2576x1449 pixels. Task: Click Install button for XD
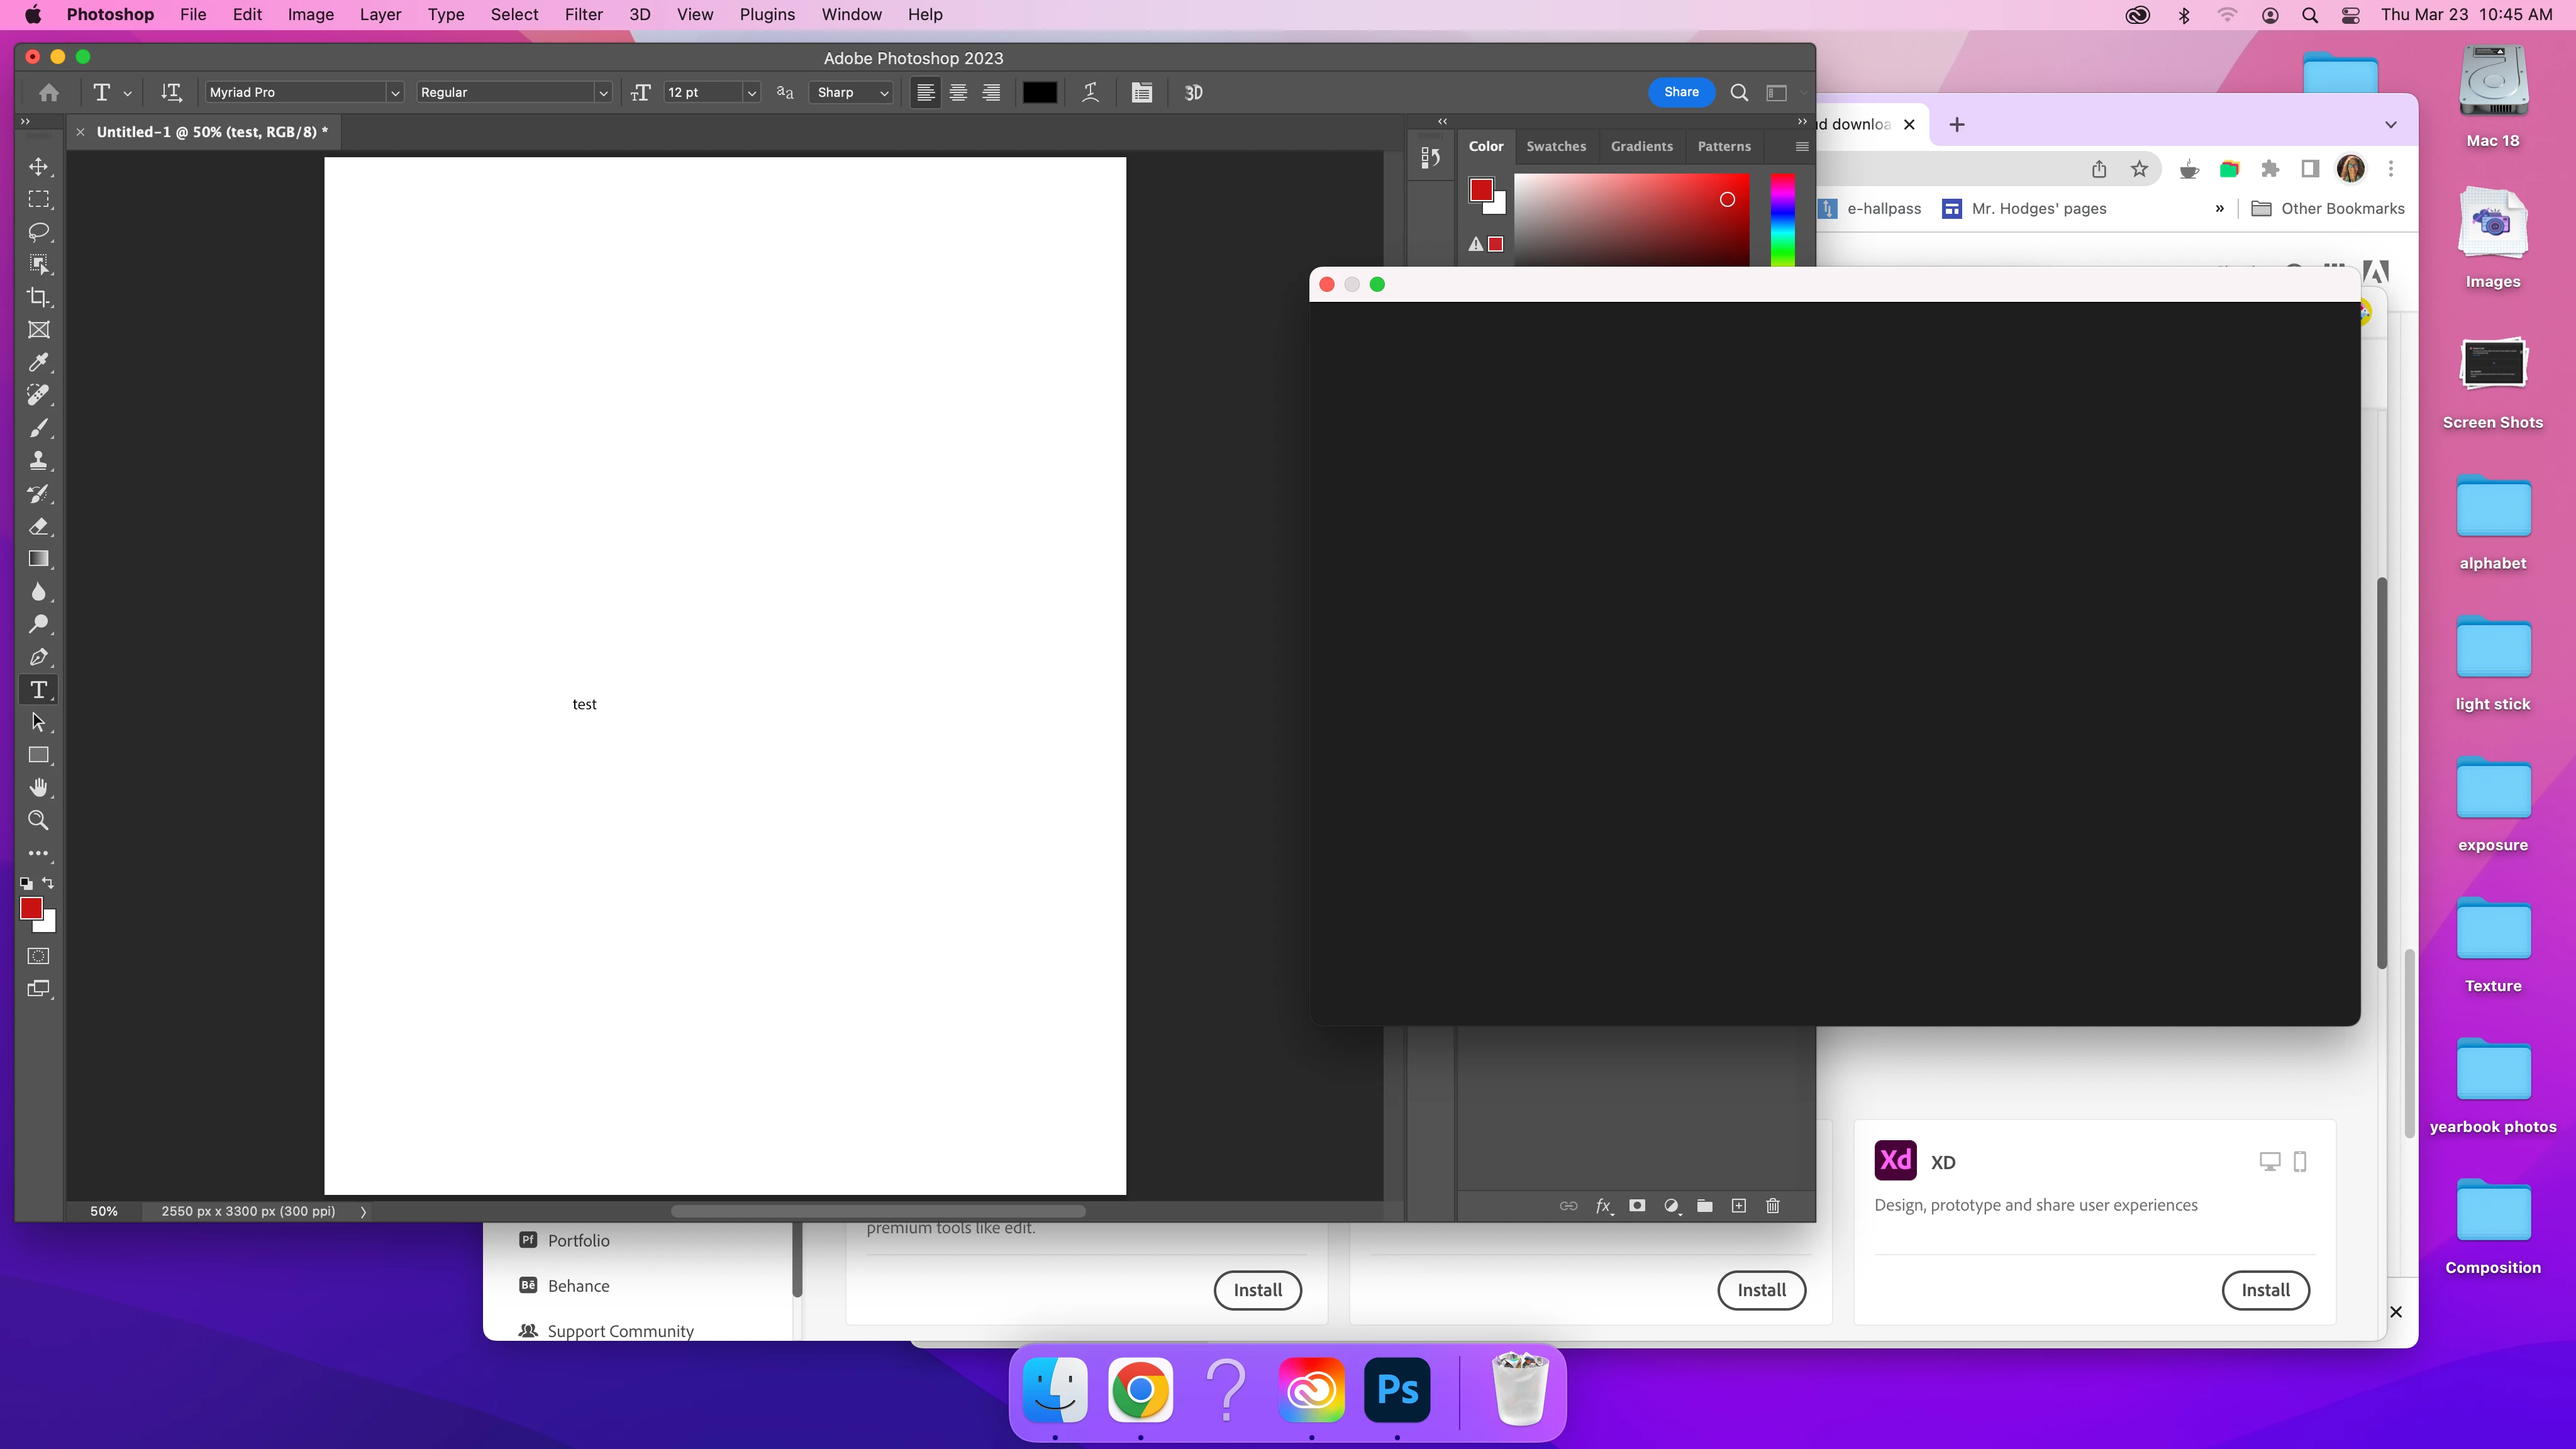coord(2264,1290)
